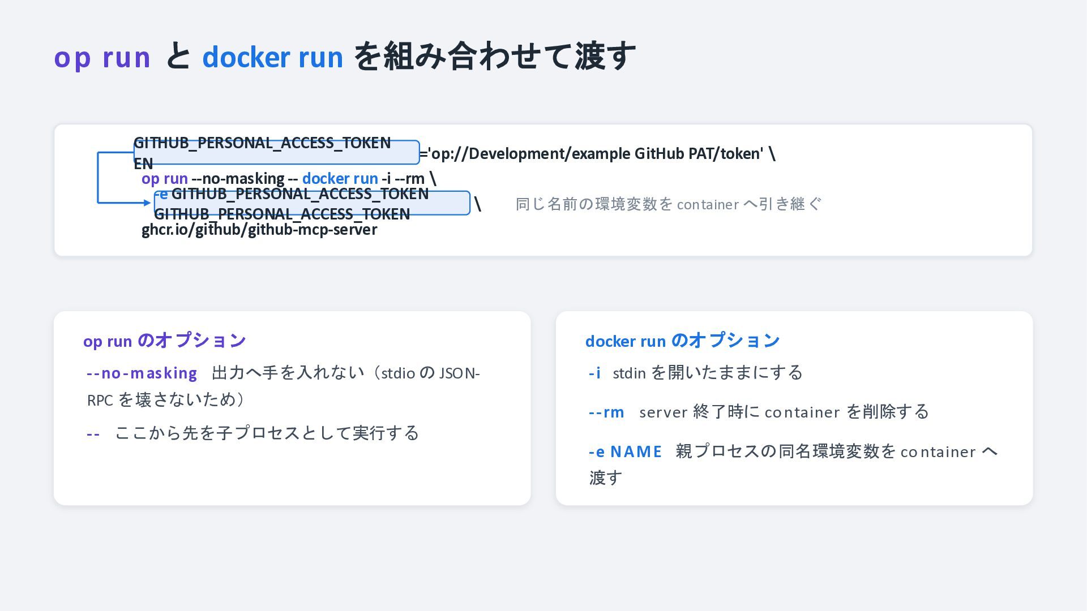Click the text "ここから先を子プロセスとして実行する"
1087x611 pixels.
pos(267,433)
